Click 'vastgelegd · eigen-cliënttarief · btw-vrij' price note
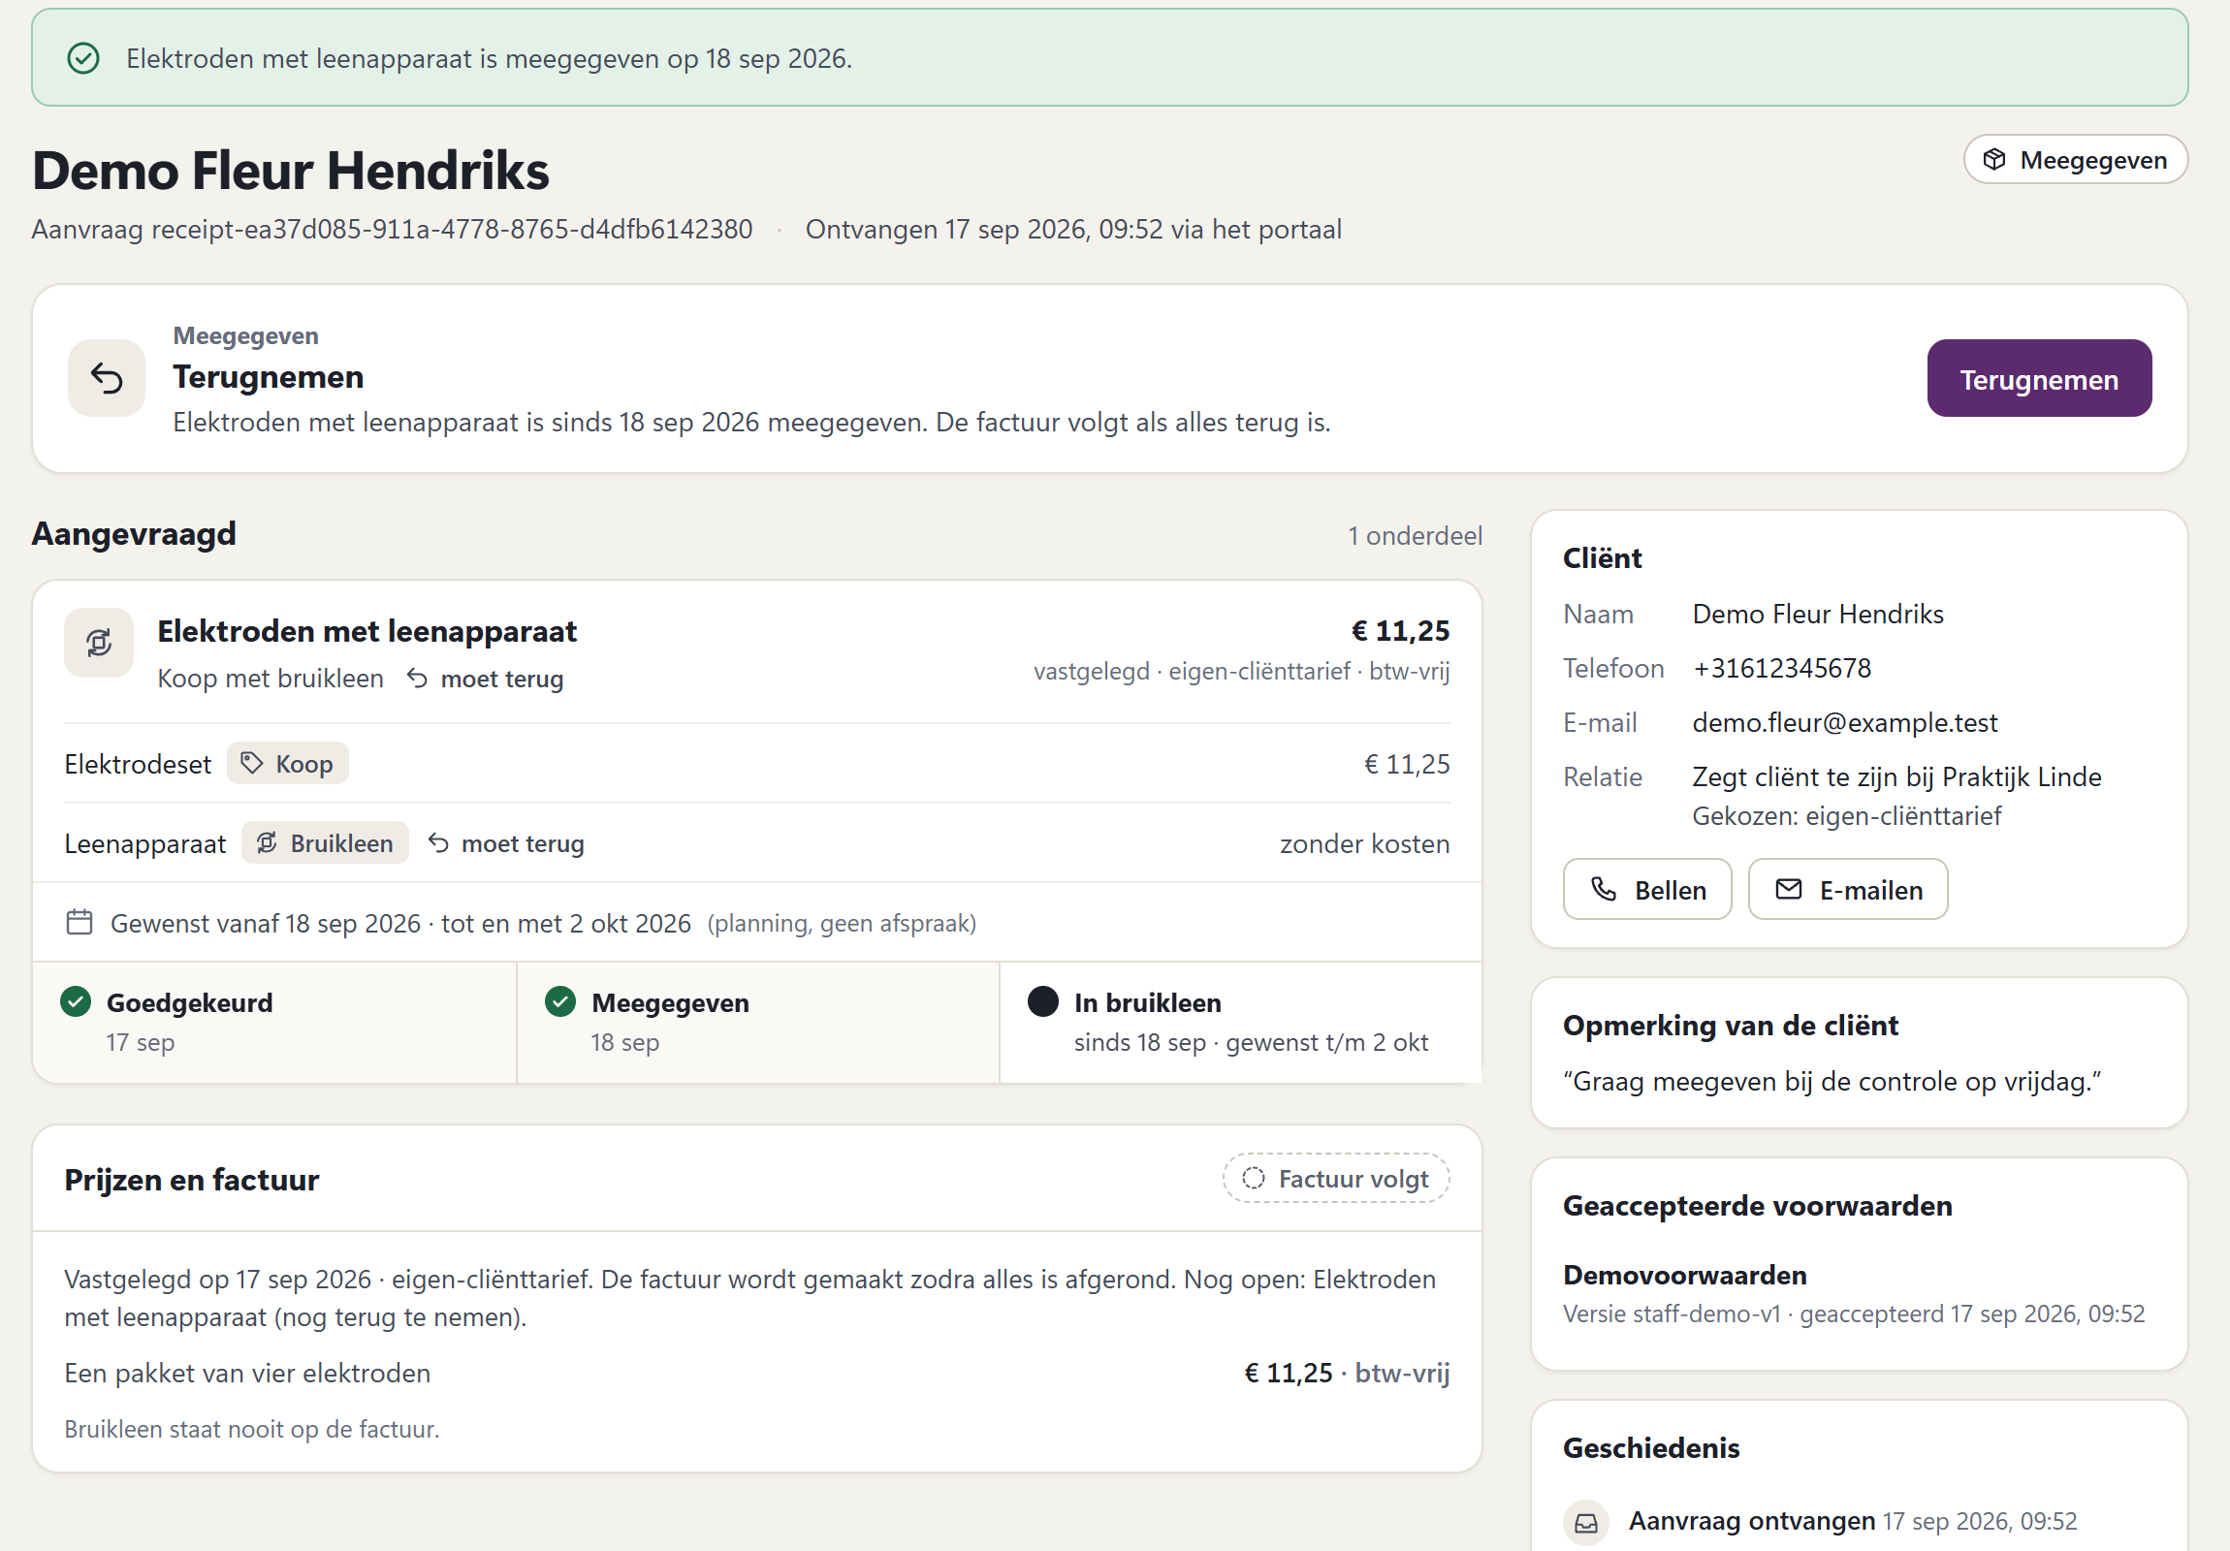The height and width of the screenshot is (1551, 2230). click(1241, 671)
